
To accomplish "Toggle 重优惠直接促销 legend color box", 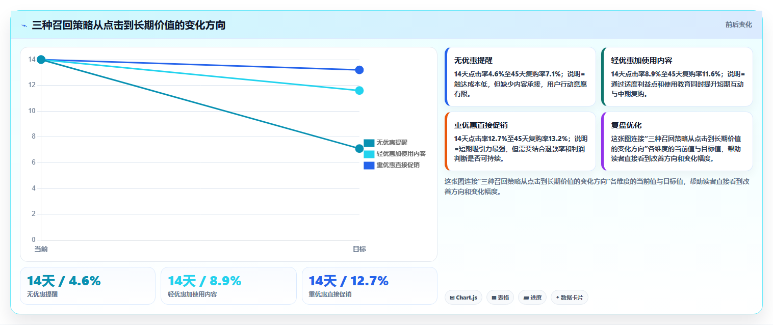I will (369, 165).
